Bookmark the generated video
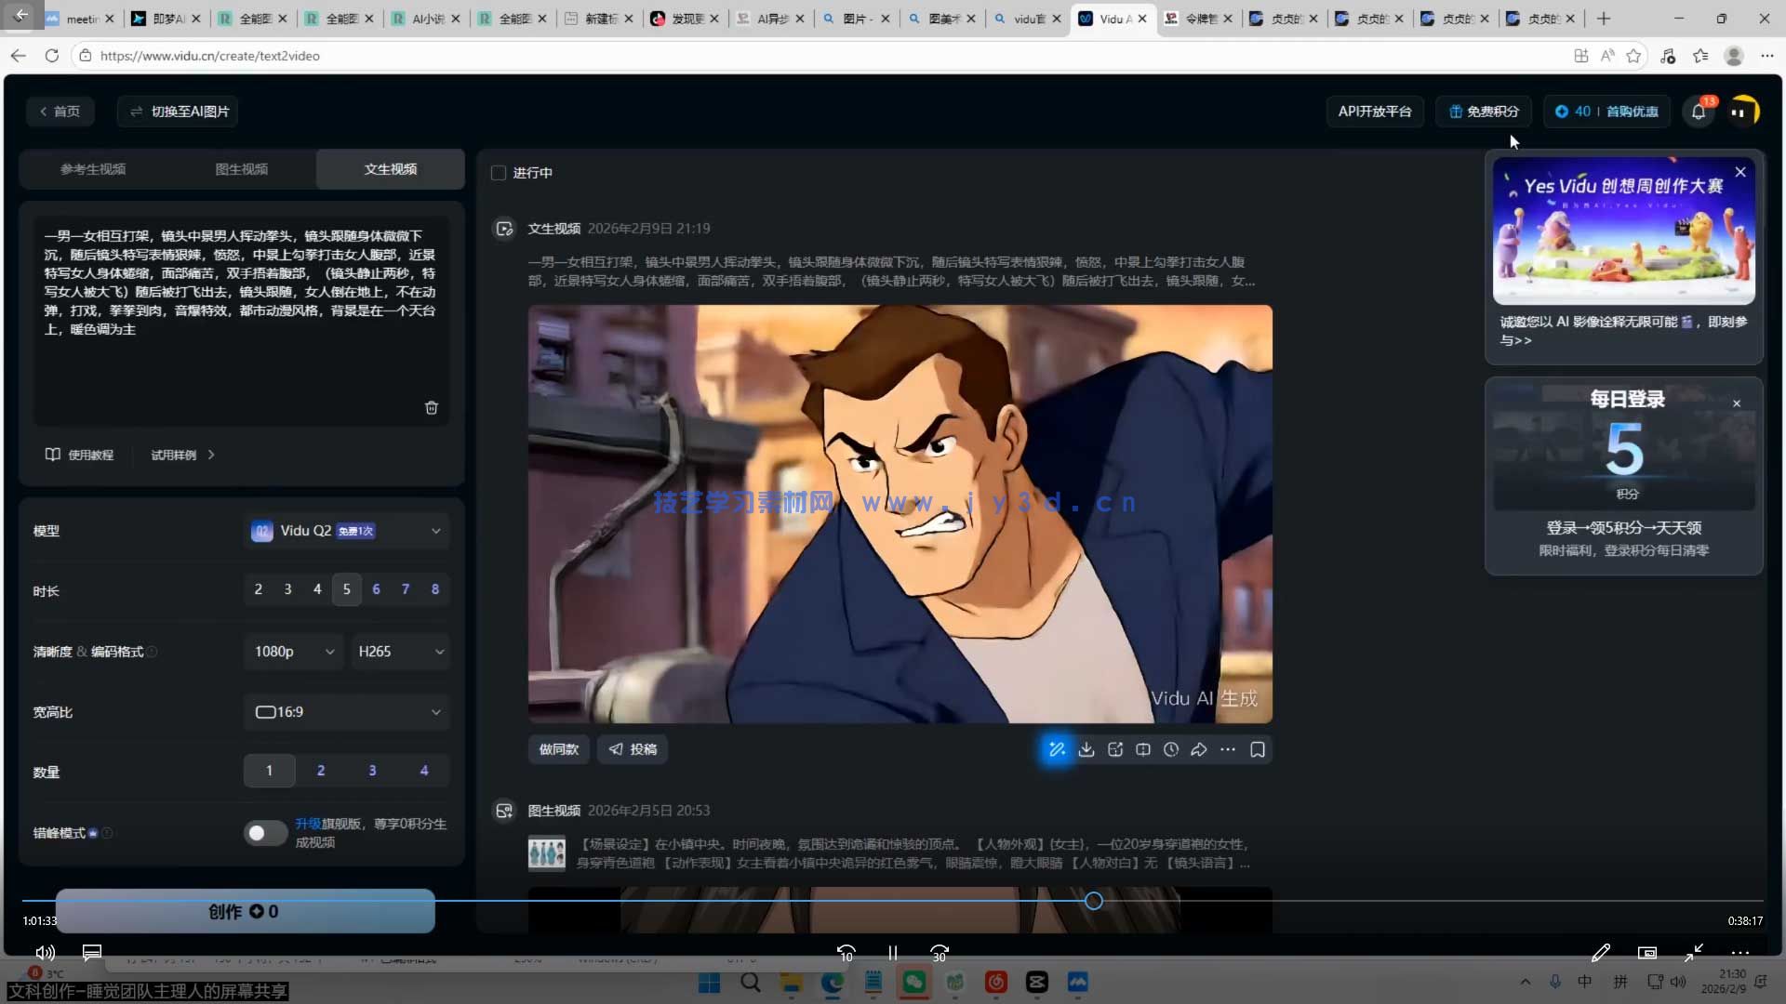Viewport: 1786px width, 1004px height. tap(1258, 749)
